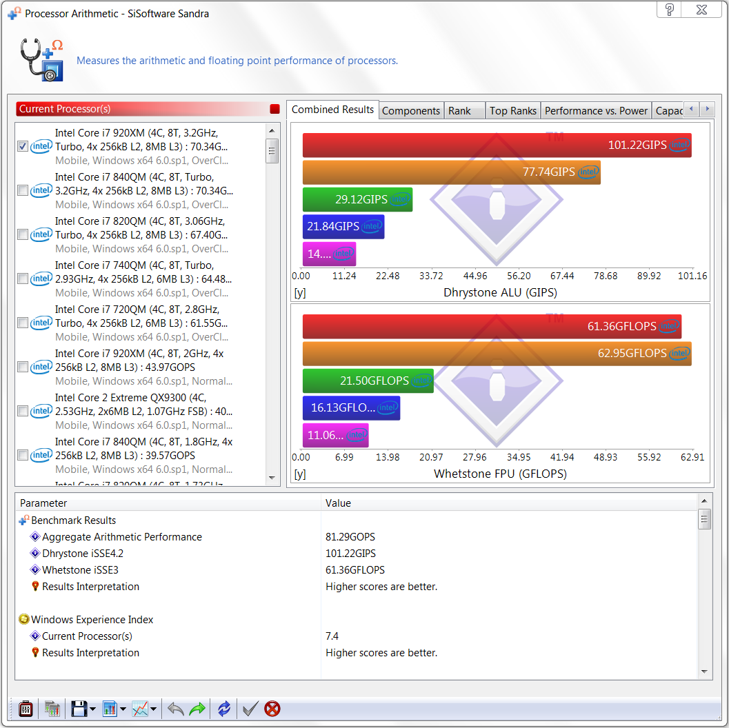This screenshot has width=729, height=728.
Task: Click the 81.29GOPS aggregate value
Action: pos(350,537)
